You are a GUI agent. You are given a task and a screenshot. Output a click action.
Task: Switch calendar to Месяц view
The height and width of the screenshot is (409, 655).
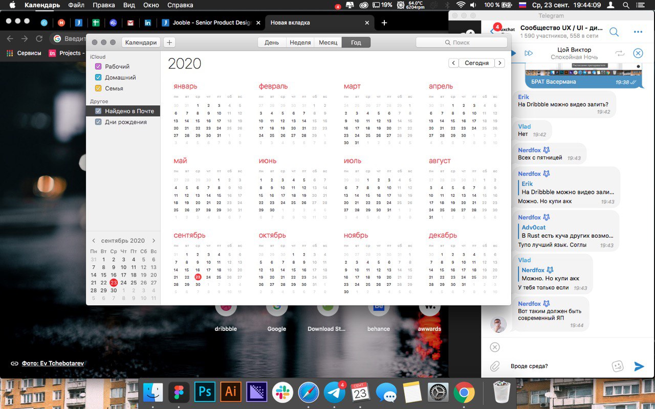pyautogui.click(x=328, y=42)
